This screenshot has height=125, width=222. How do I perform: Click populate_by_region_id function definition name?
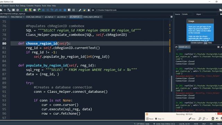point(46,65)
